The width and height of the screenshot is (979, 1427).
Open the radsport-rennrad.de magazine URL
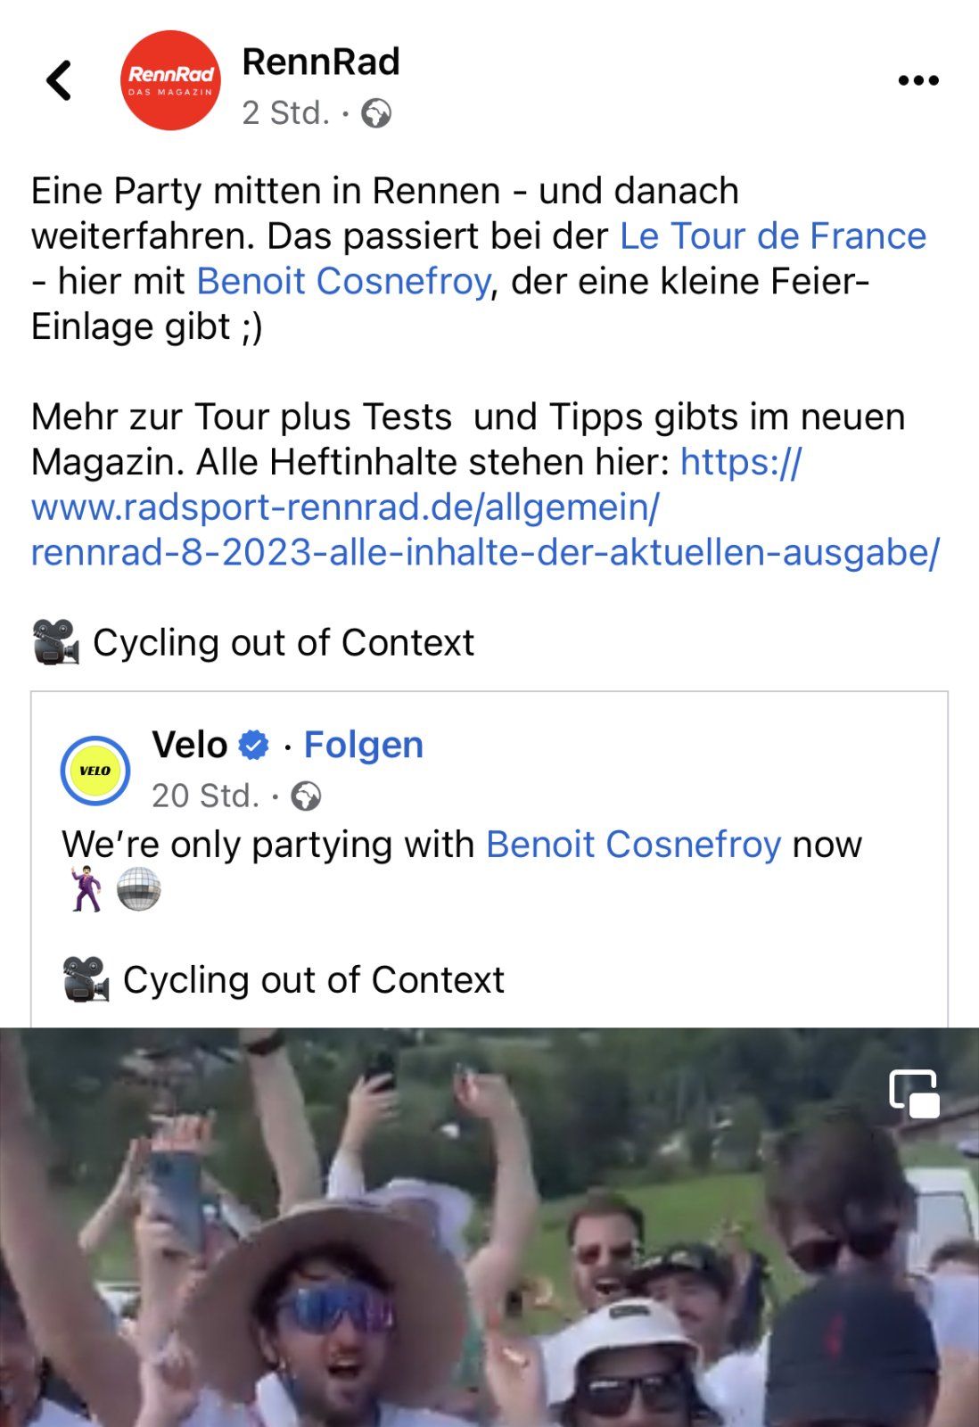(484, 507)
